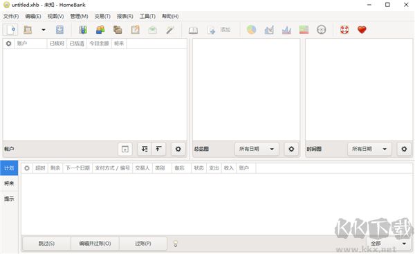415x254 pixels.
Task: Click the gear in scheduled list header
Action: (x=27, y=168)
